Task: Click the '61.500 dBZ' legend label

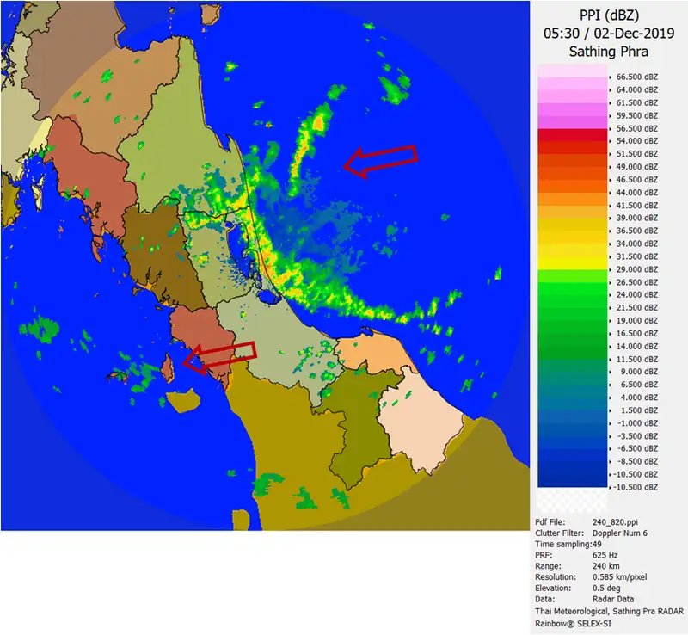Action: point(636,102)
